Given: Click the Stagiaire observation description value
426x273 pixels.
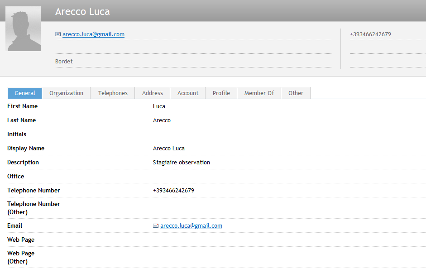Looking at the screenshot, I should [x=181, y=163].
